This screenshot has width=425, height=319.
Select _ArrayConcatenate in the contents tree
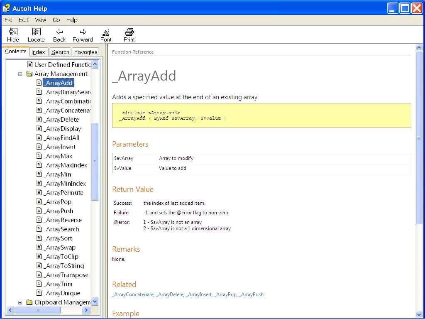click(x=67, y=110)
